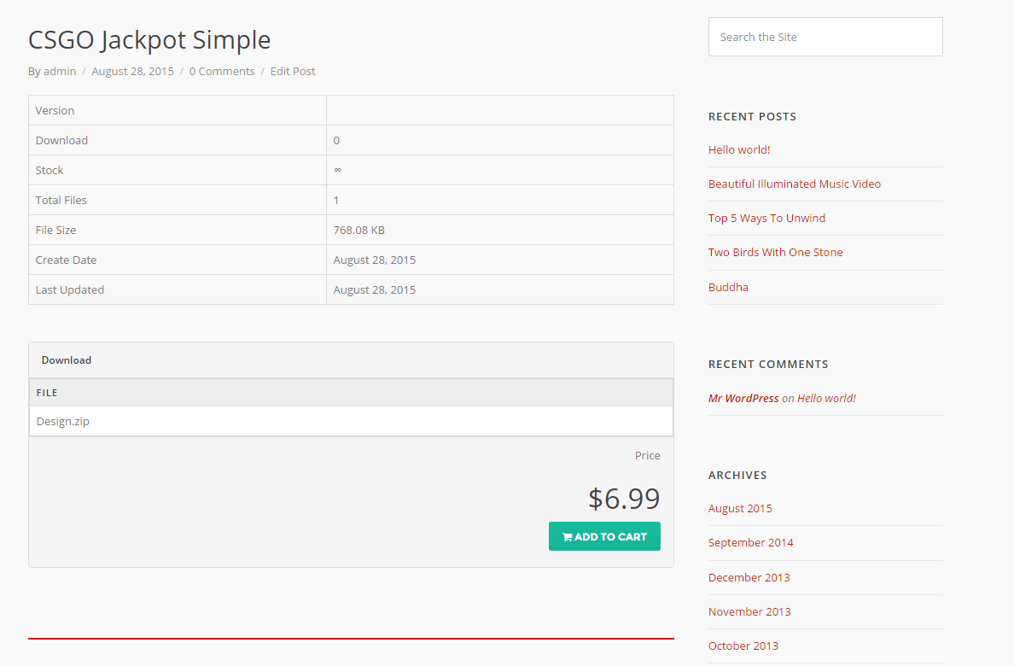Click the FILE column header
1014x666 pixels.
(x=47, y=393)
